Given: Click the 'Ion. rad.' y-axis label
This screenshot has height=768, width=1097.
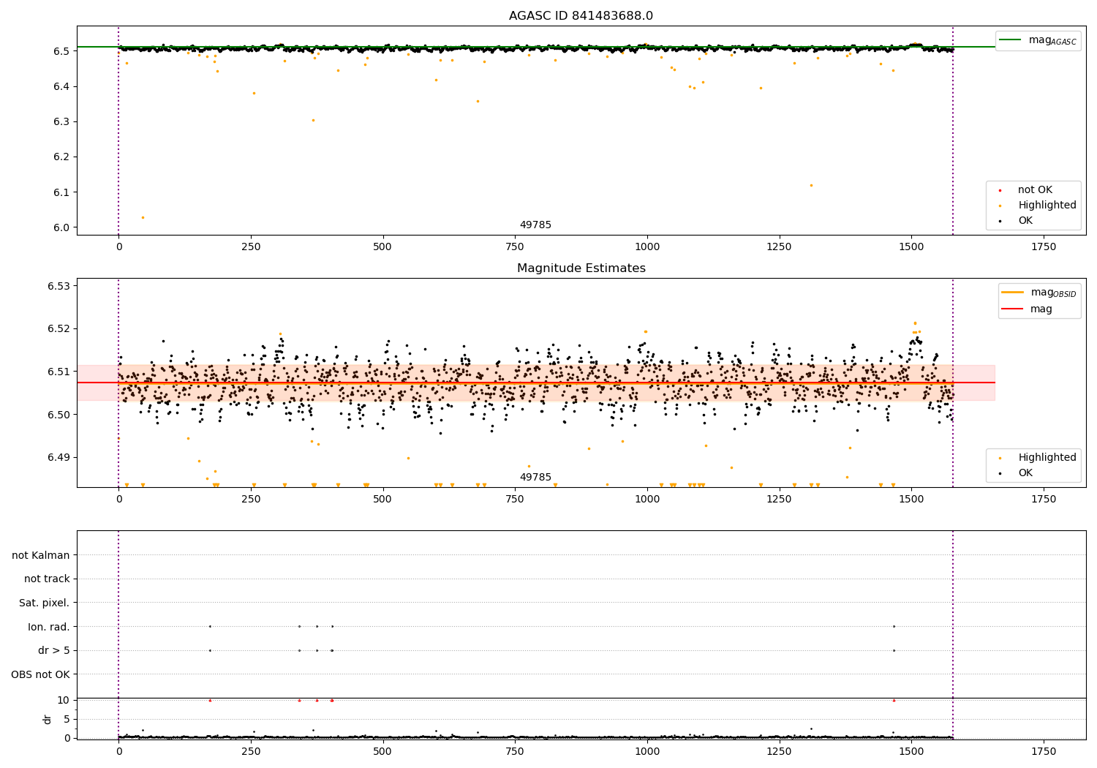Looking at the screenshot, I should 49,627.
